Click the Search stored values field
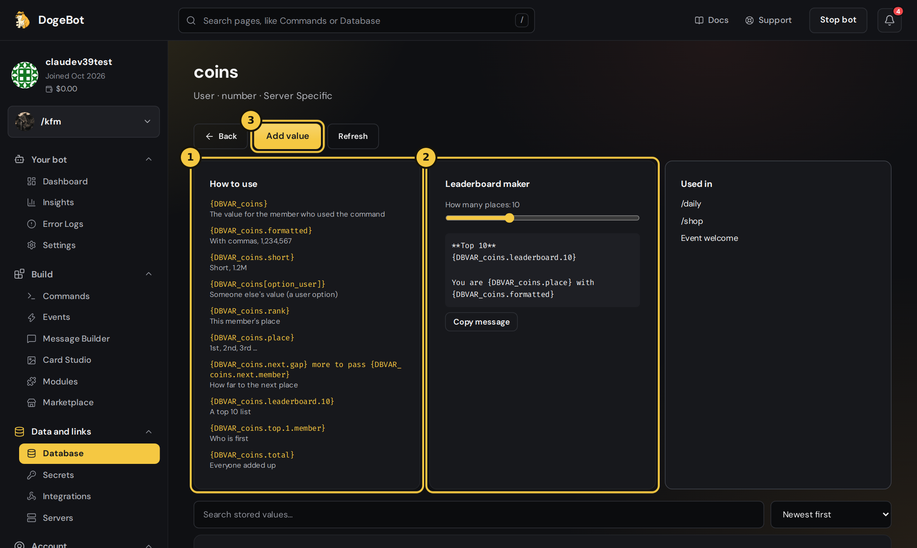This screenshot has height=548, width=917. [x=478, y=514]
